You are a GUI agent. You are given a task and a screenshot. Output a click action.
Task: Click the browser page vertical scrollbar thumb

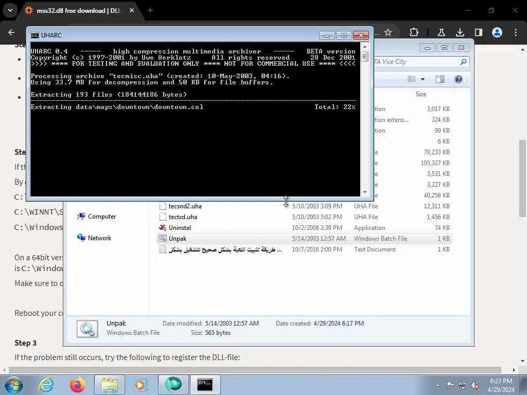pos(522,178)
